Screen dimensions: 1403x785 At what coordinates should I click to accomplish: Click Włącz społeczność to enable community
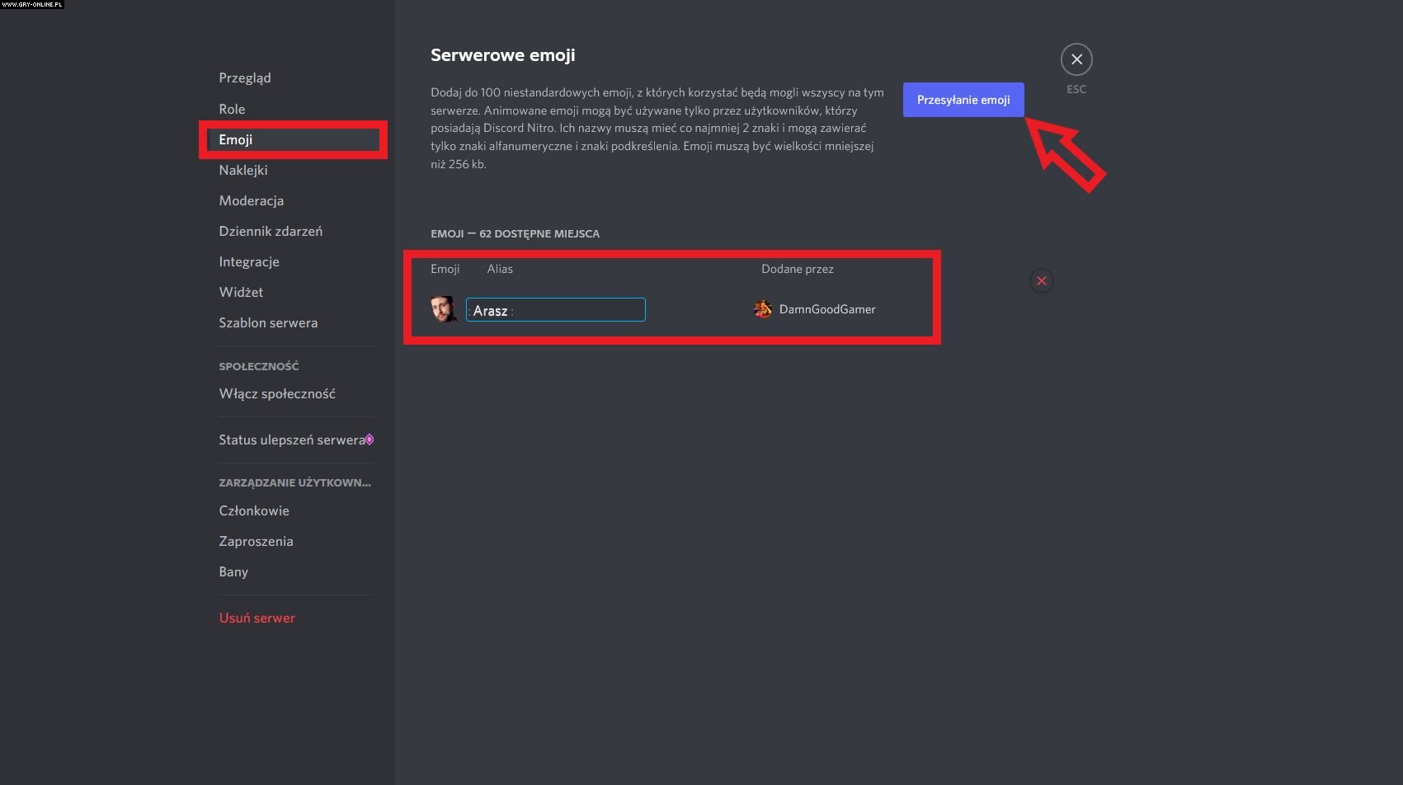click(277, 393)
